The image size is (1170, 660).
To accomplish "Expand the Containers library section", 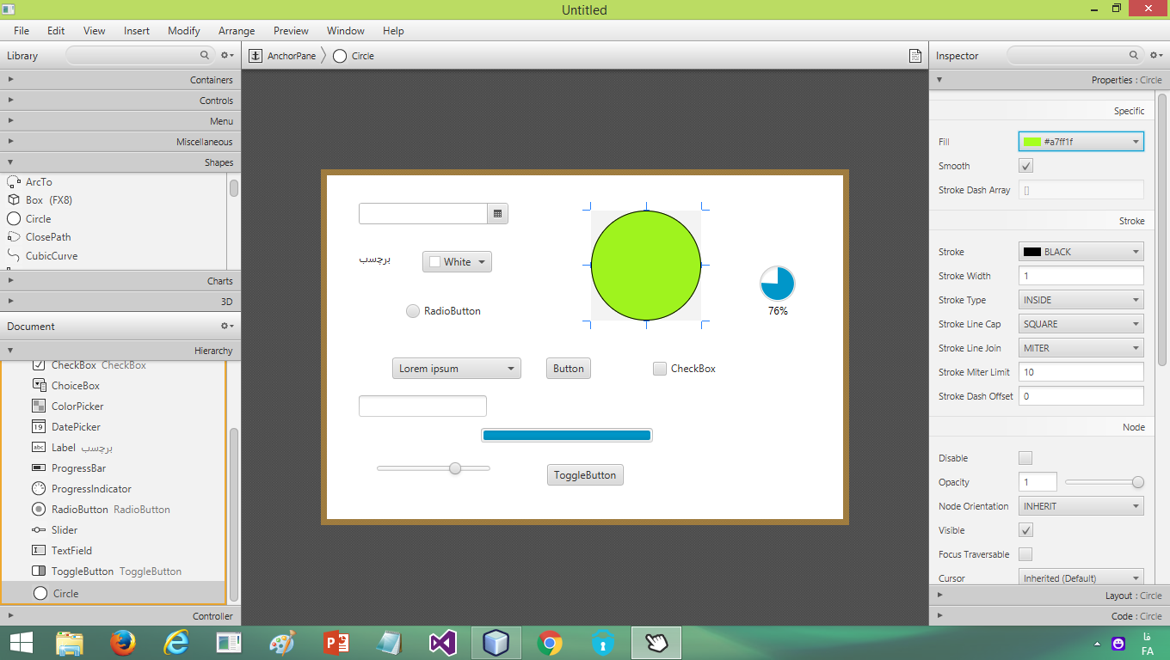I will pyautogui.click(x=120, y=80).
